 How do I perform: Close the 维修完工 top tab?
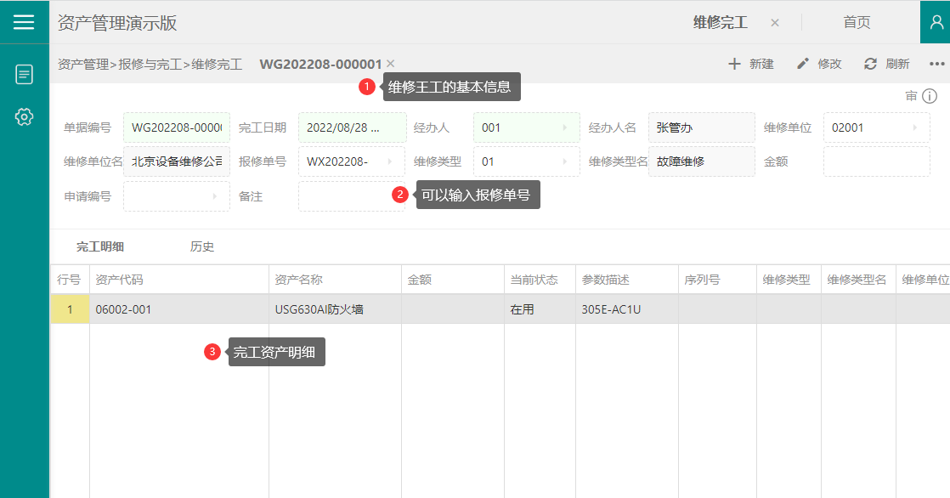[x=774, y=23]
